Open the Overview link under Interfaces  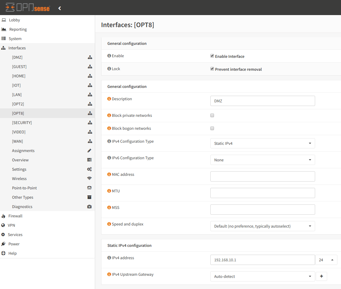[x=20, y=160]
